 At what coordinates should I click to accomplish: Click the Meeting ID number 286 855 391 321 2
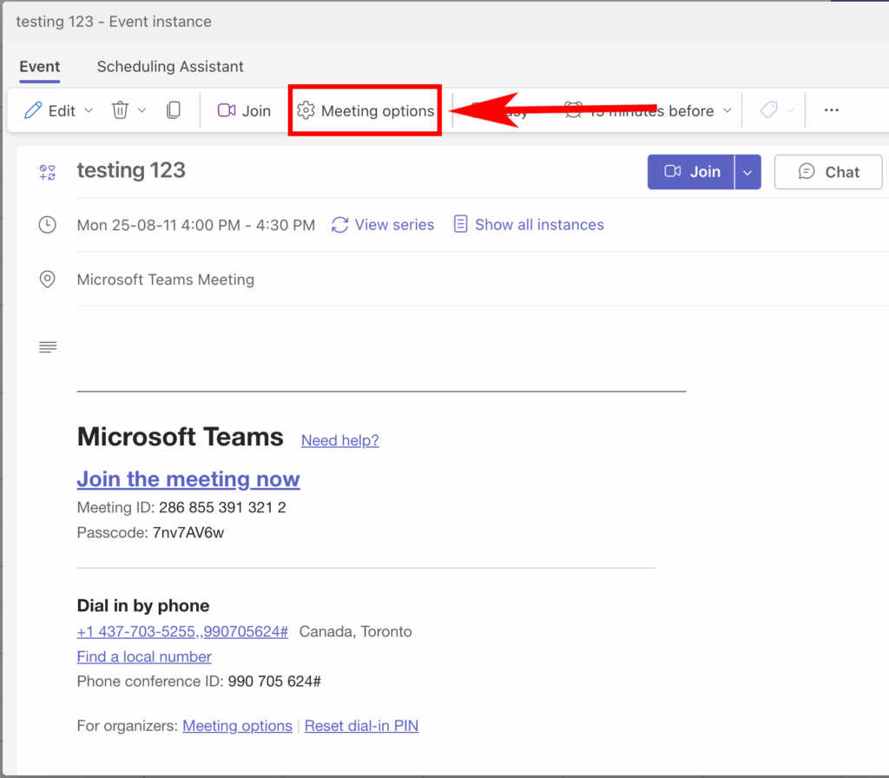222,507
